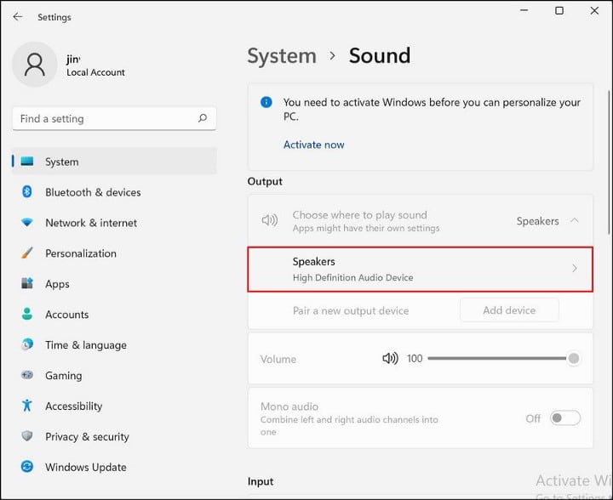The width and height of the screenshot is (613, 500).
Task: Click the System monitor icon in sidebar
Action: click(x=27, y=162)
